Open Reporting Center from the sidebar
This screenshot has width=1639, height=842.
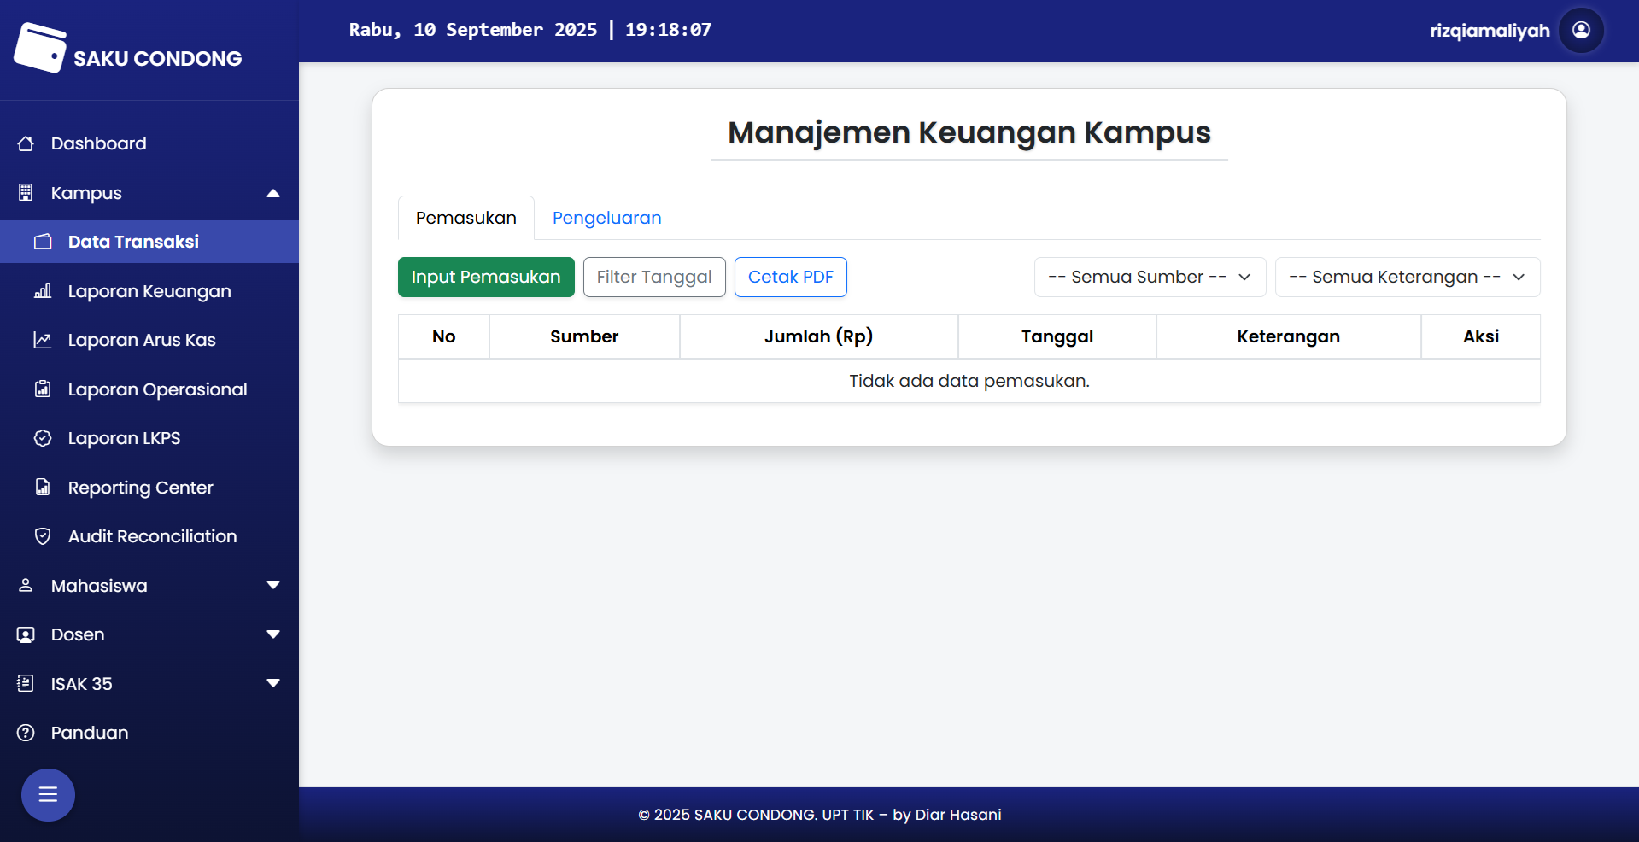click(x=140, y=488)
